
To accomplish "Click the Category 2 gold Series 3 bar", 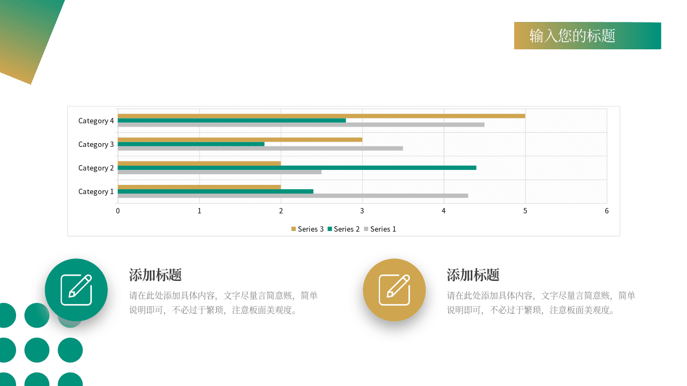I will [x=199, y=163].
